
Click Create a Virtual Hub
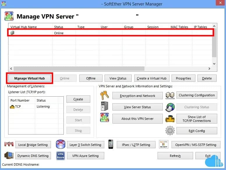point(152,78)
